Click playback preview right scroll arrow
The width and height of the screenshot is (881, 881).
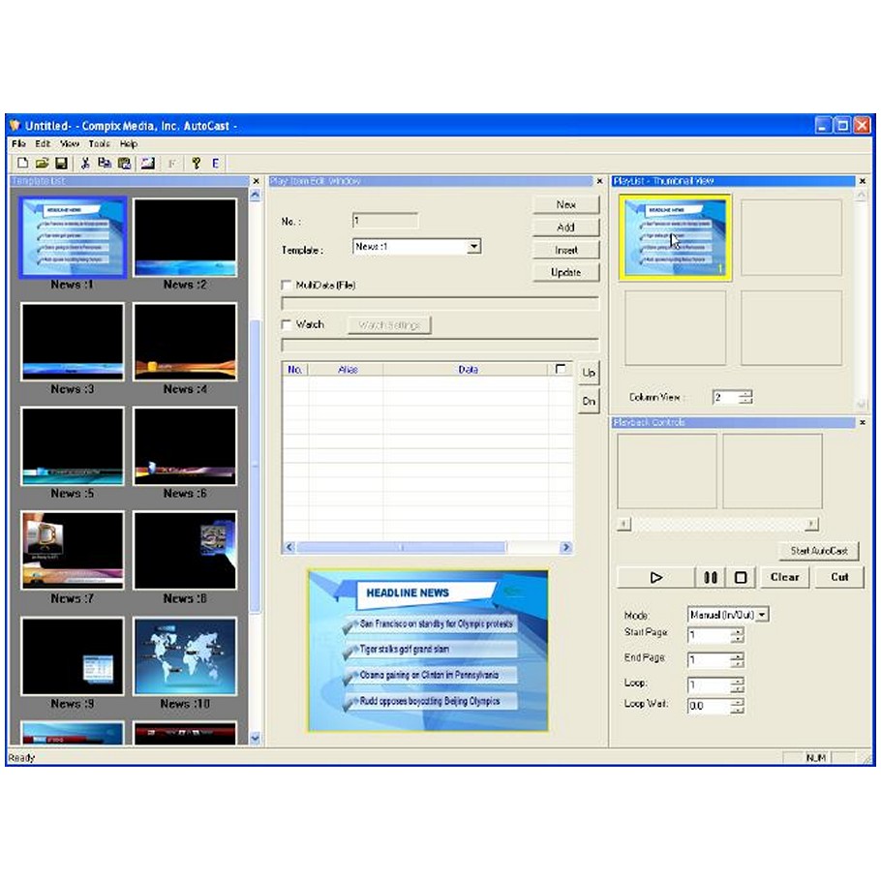(x=810, y=524)
